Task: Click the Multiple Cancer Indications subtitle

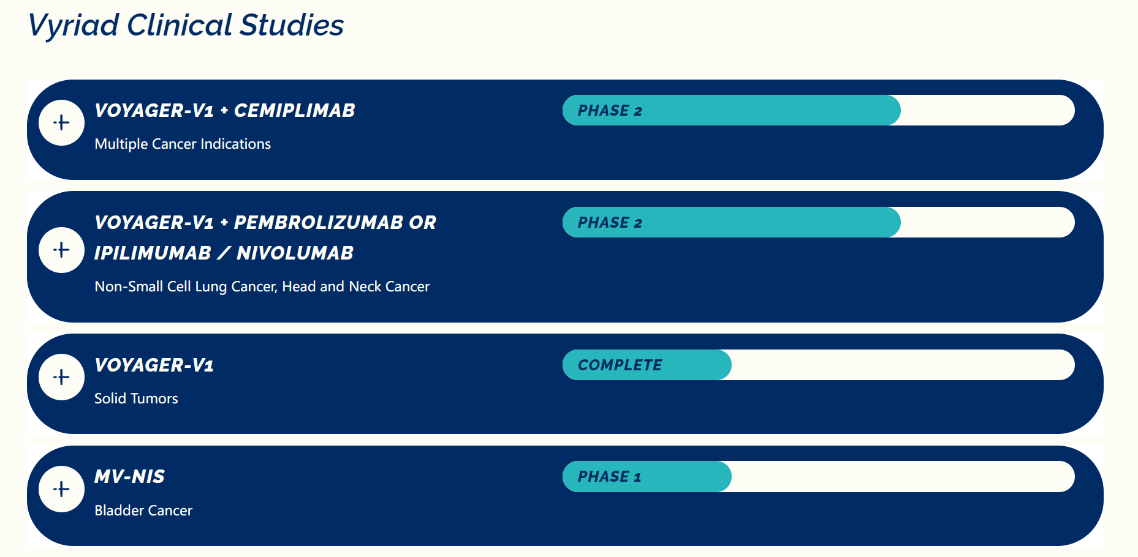Action: [183, 144]
